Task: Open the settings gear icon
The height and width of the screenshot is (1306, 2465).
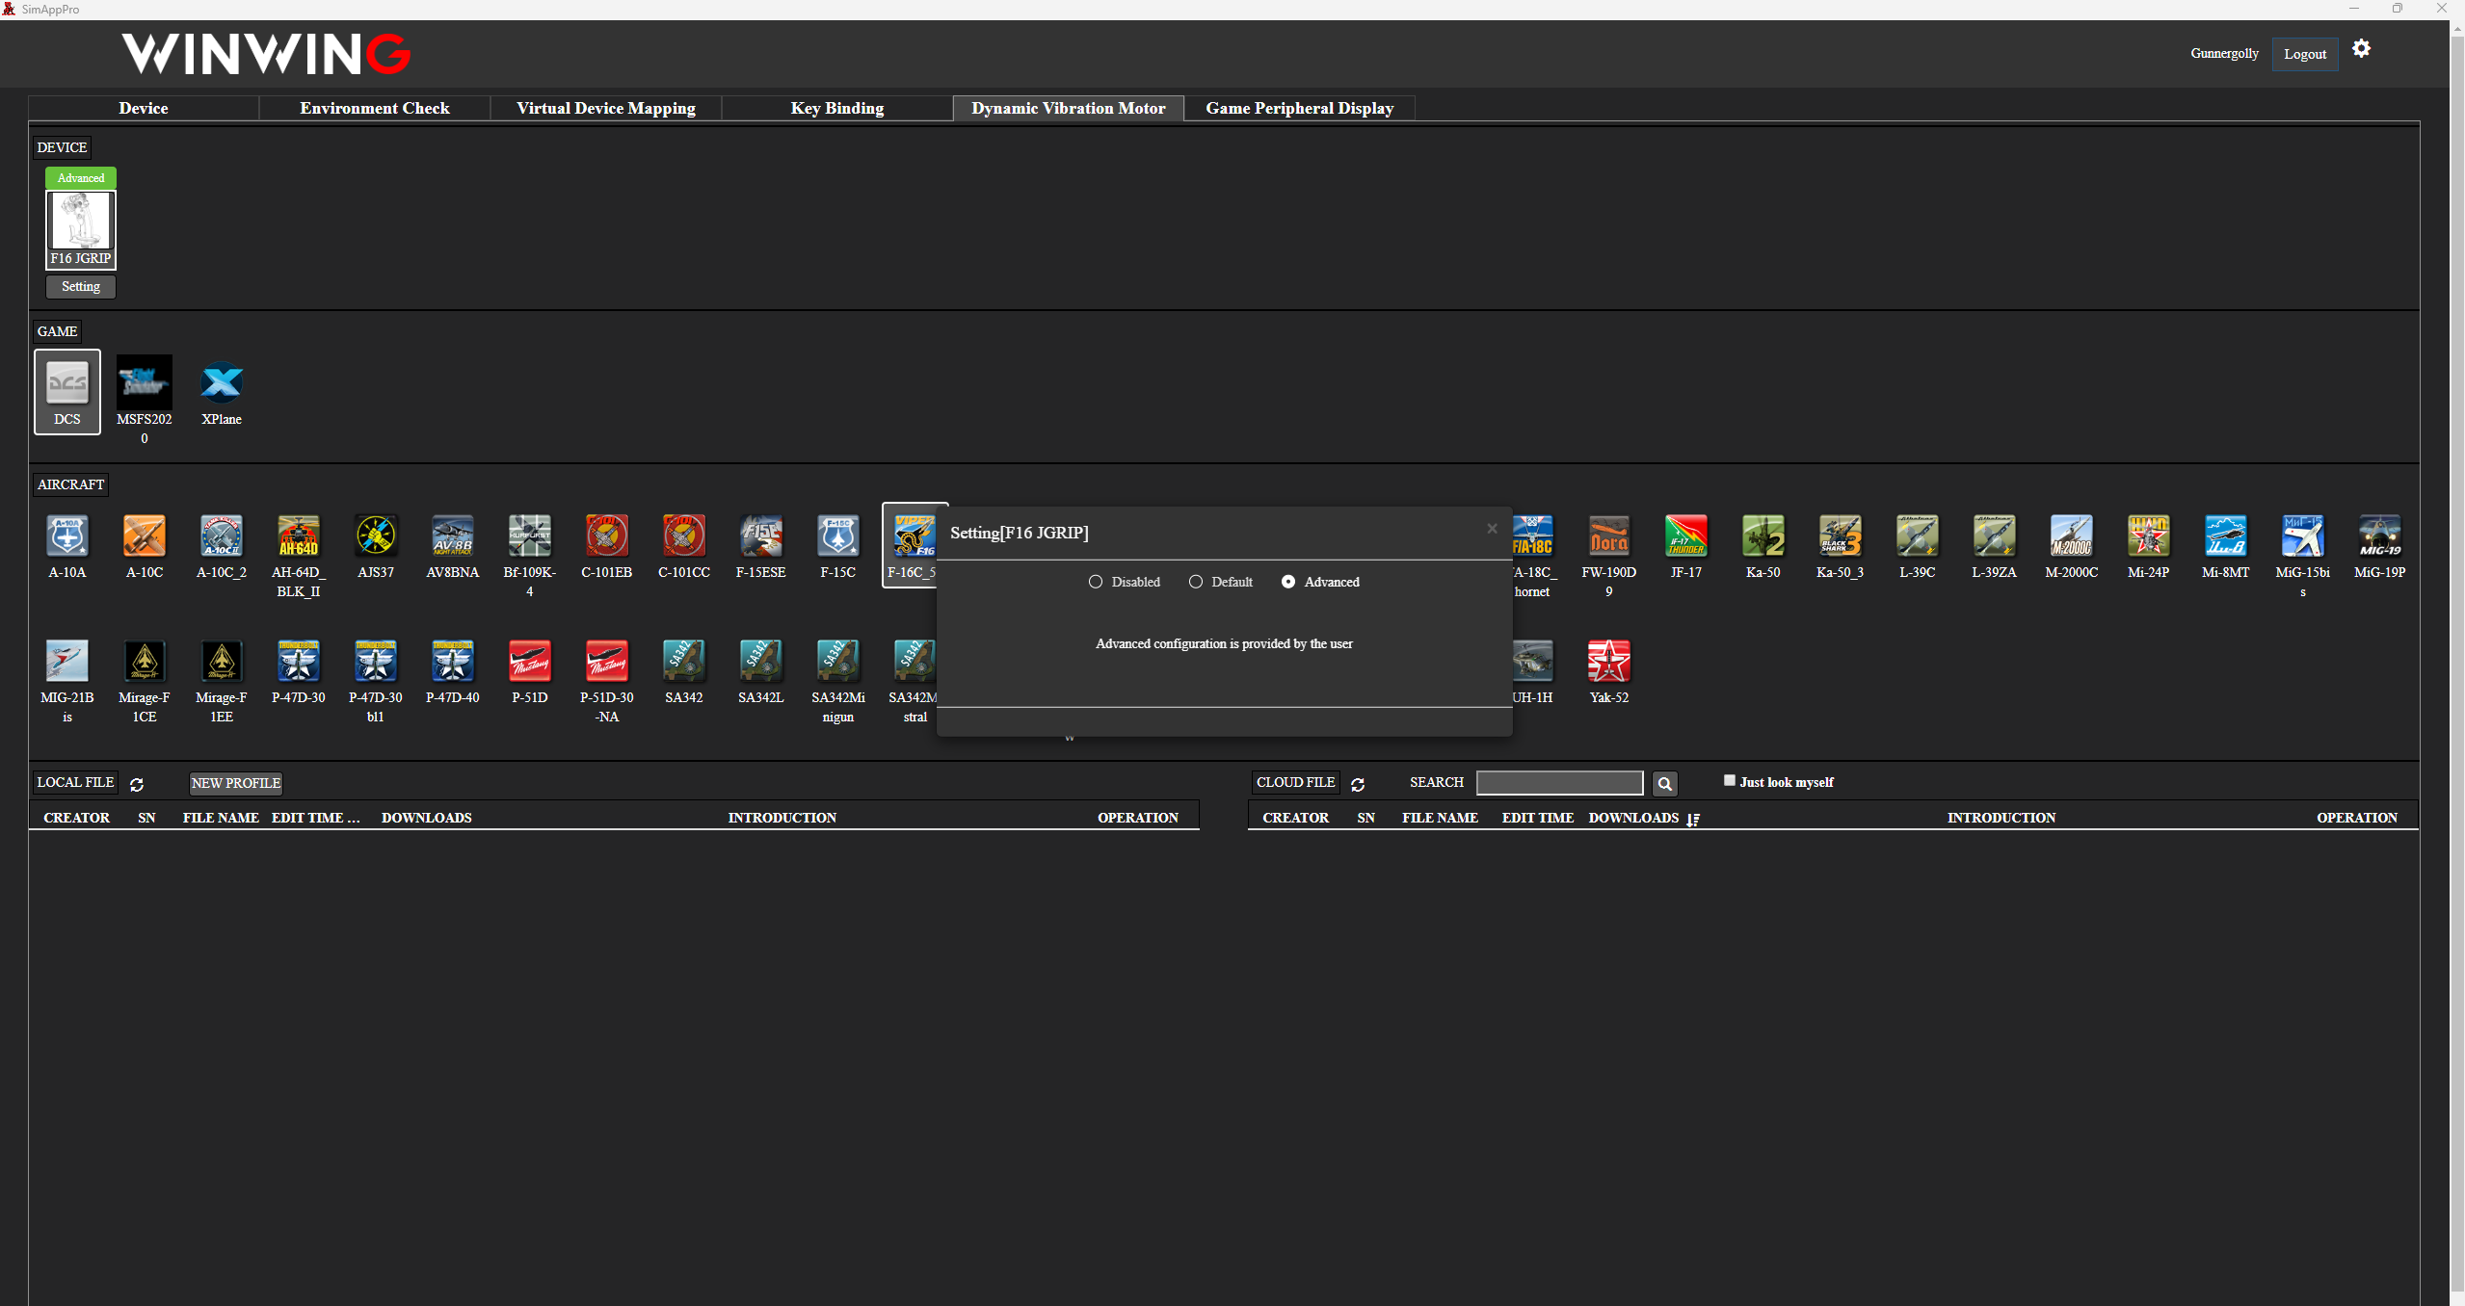Action: pos(2361,48)
